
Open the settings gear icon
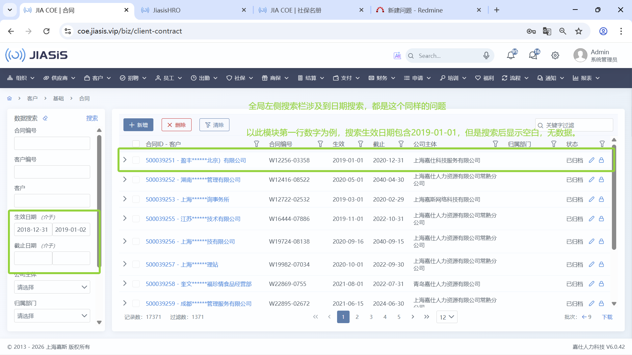[x=555, y=56]
